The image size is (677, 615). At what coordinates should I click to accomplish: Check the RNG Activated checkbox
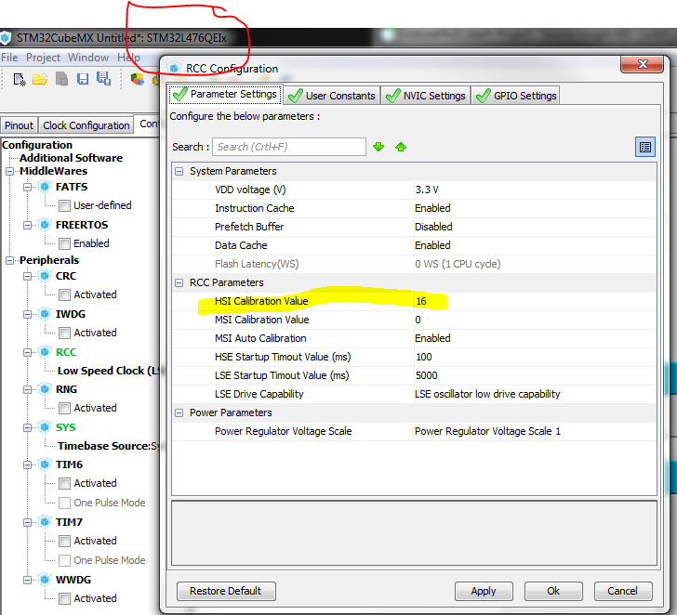(65, 408)
